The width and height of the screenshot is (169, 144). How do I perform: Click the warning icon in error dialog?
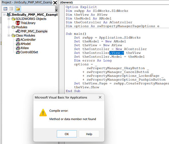(43, 113)
